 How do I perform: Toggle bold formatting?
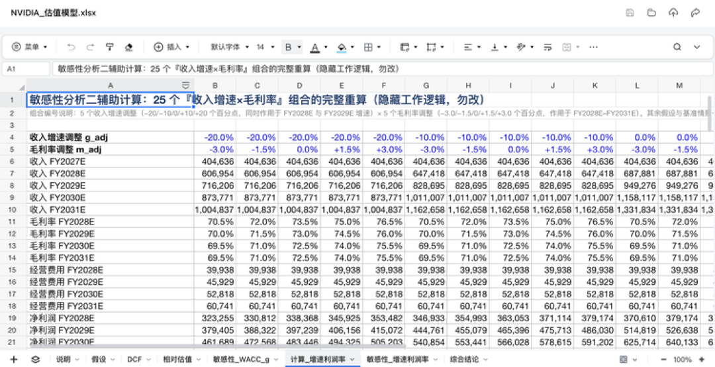coord(288,47)
